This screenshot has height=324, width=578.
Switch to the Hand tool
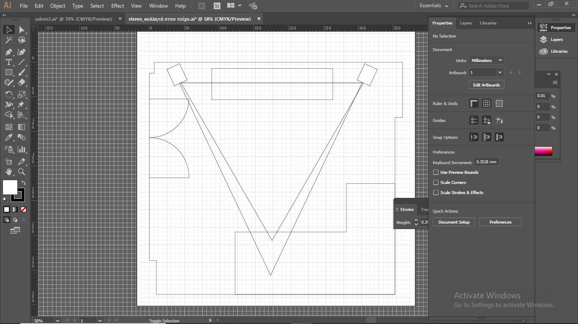(x=8, y=172)
